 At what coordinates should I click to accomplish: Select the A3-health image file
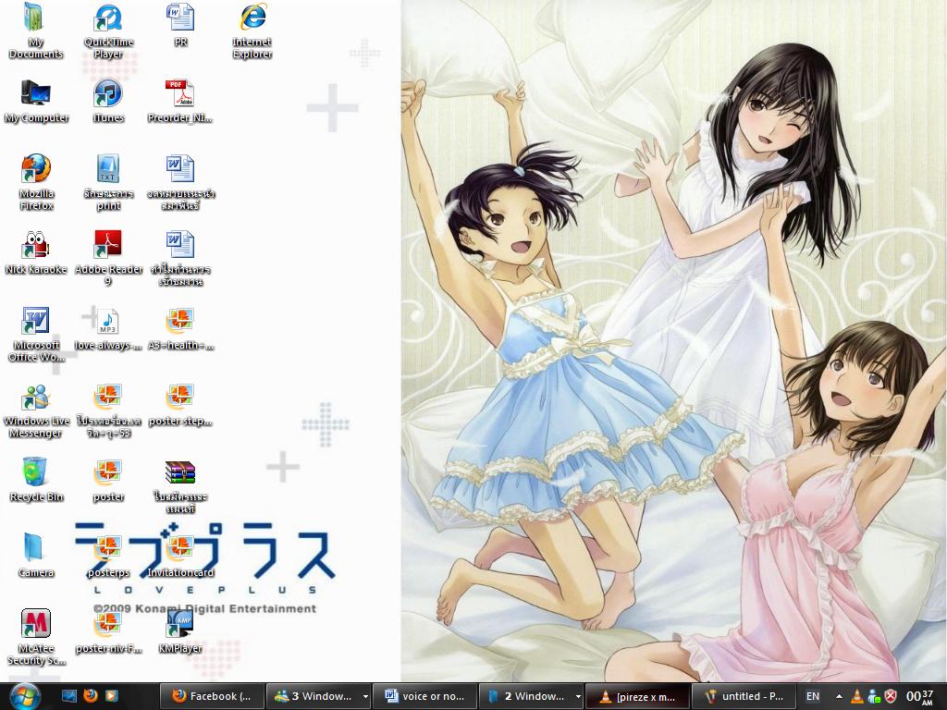(x=180, y=328)
